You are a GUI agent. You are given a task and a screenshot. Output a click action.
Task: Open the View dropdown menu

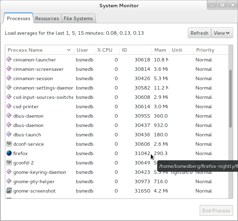(222, 33)
